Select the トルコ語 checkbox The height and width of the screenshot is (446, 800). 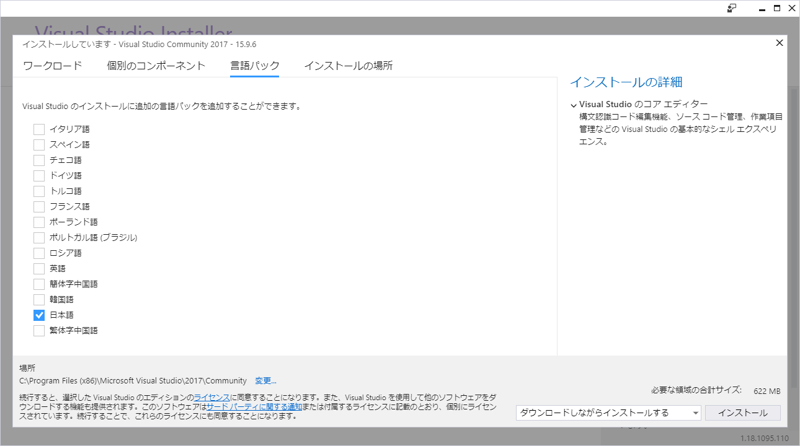click(39, 191)
